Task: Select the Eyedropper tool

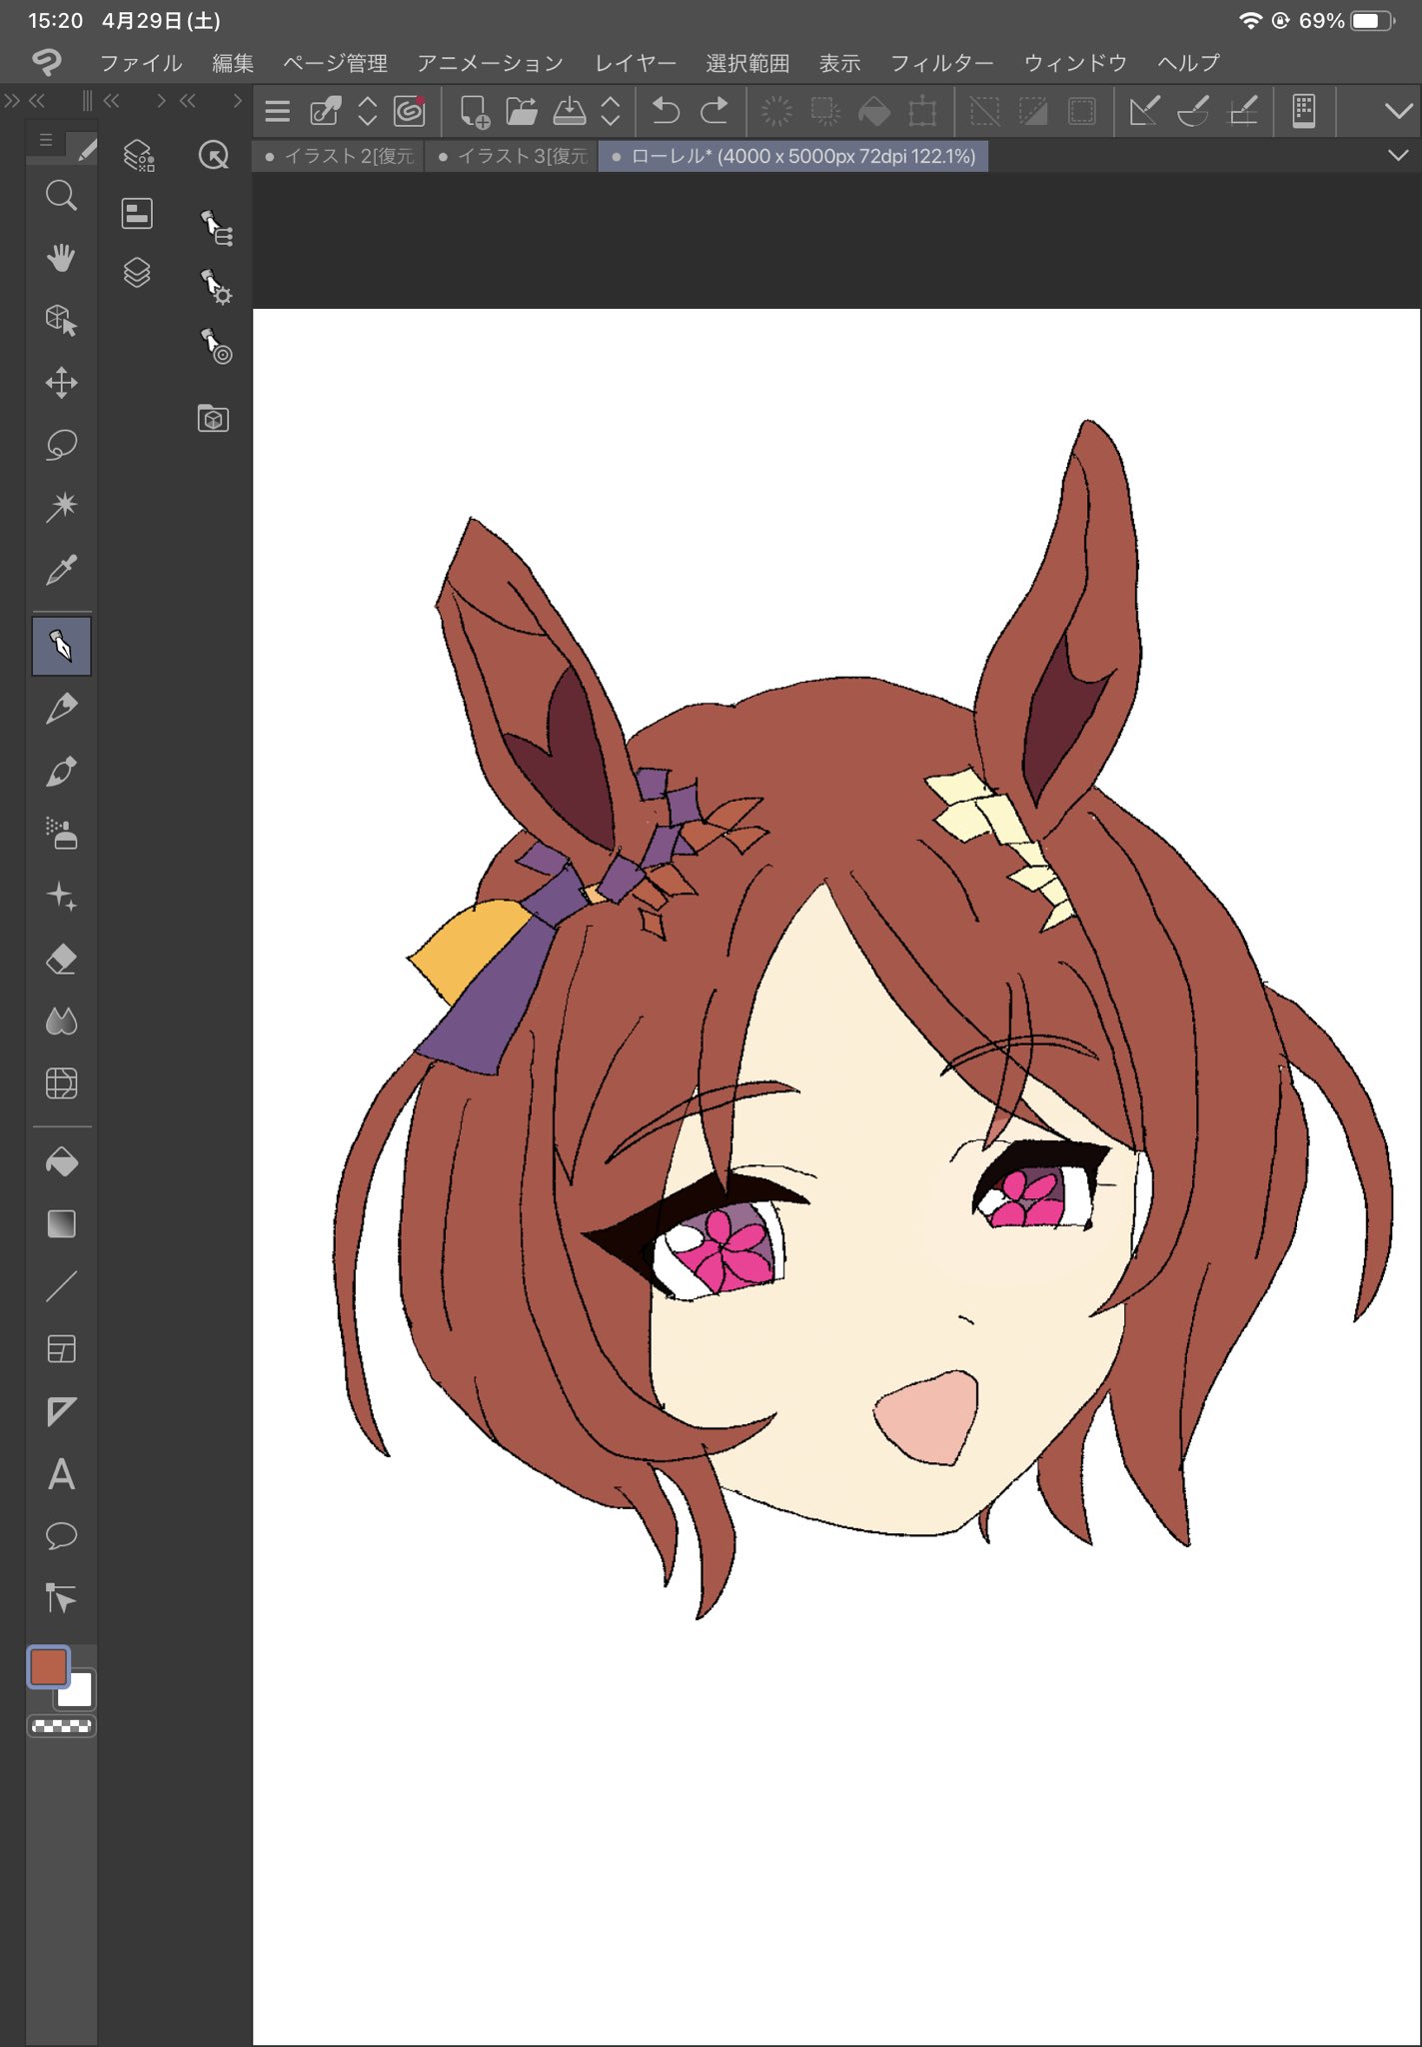Action: tap(61, 570)
